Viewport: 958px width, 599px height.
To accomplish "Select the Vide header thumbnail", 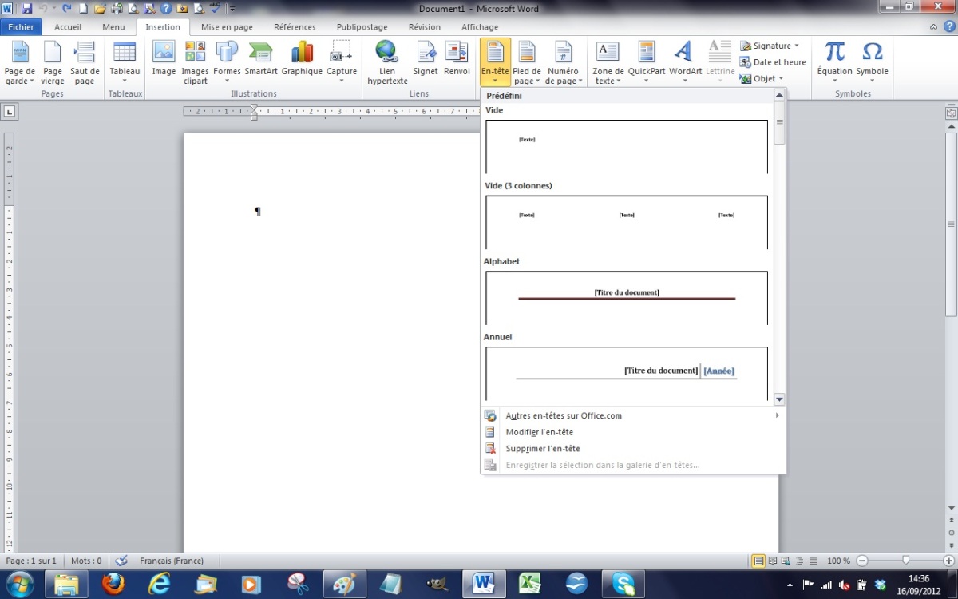I will (x=627, y=146).
